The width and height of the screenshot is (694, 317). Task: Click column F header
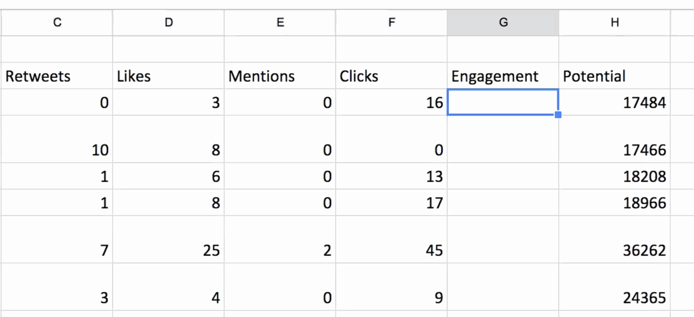click(x=391, y=23)
